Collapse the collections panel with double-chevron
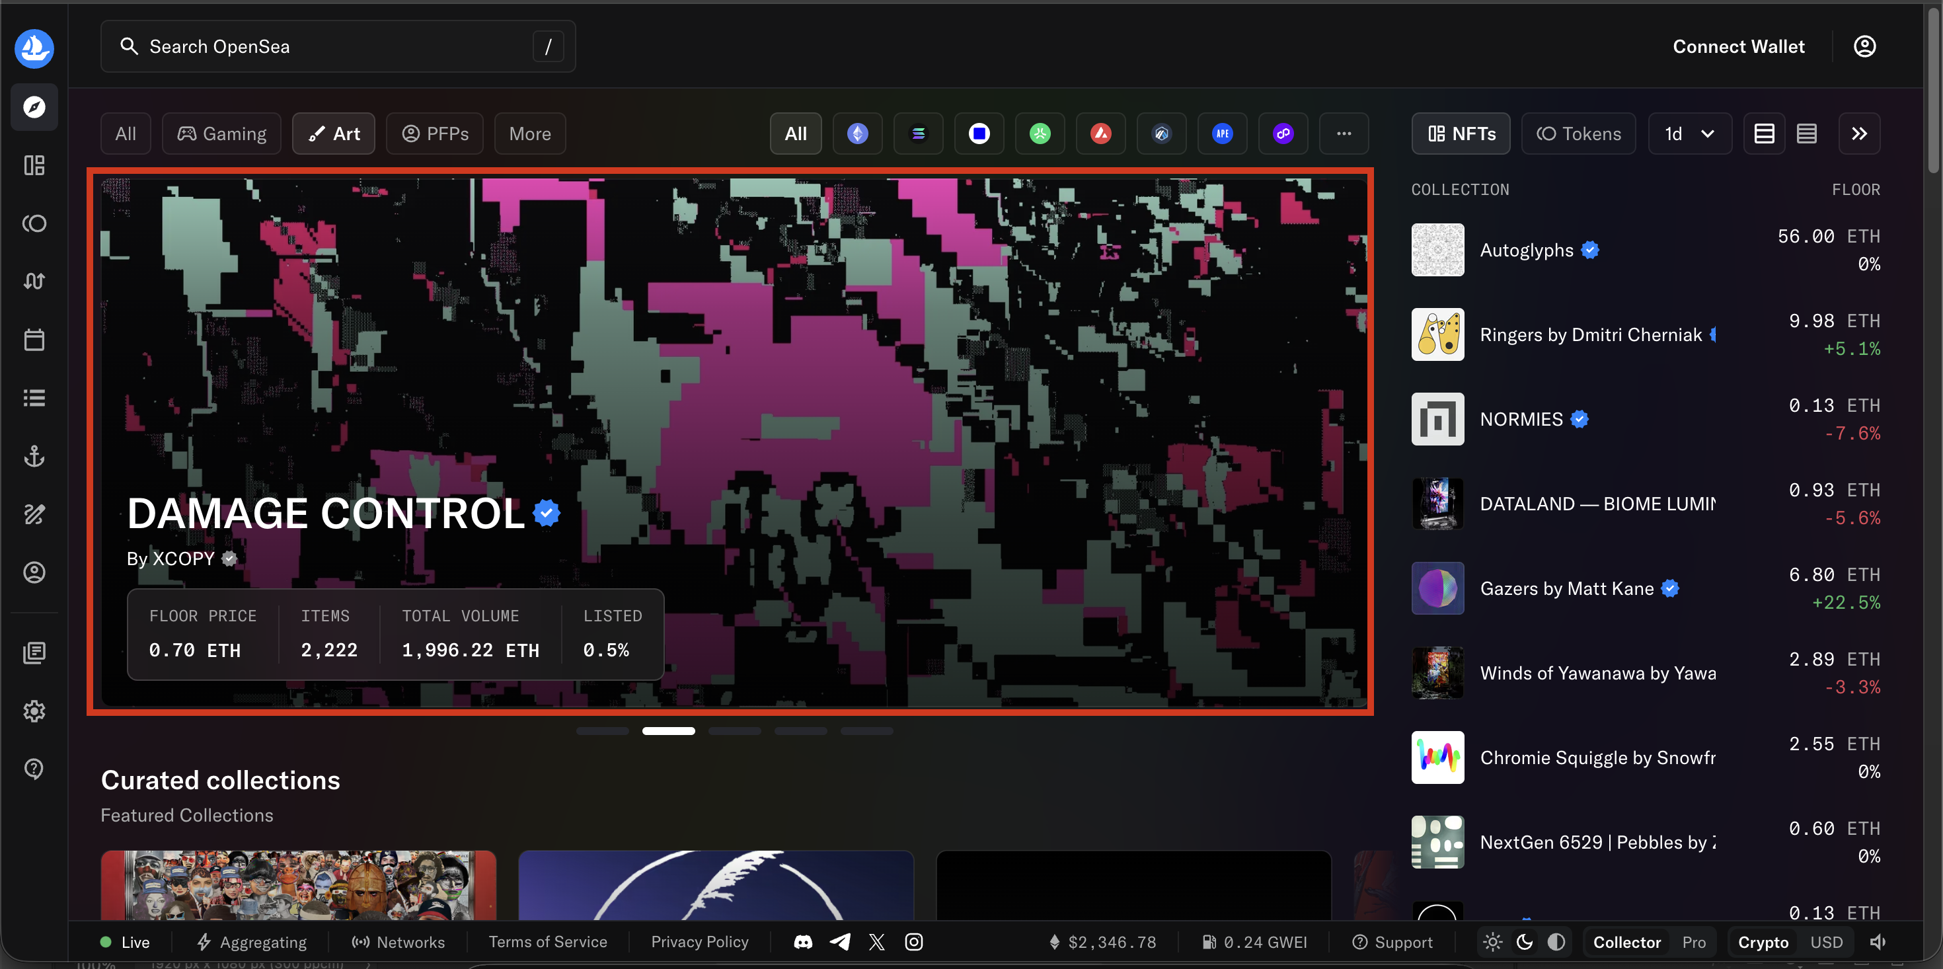This screenshot has height=969, width=1943. coord(1858,134)
